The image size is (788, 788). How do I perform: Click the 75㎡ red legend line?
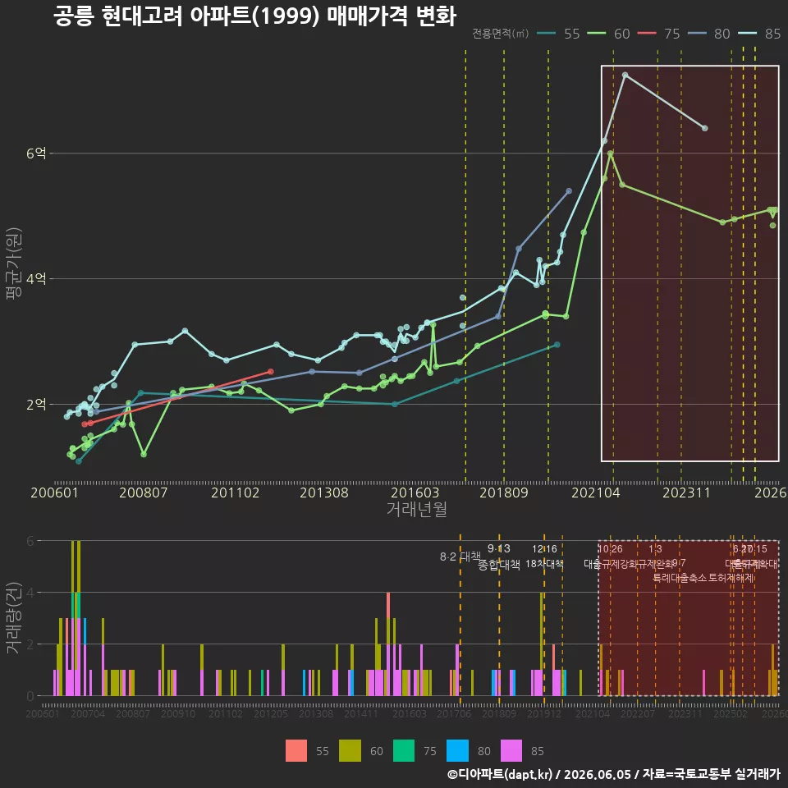(647, 34)
